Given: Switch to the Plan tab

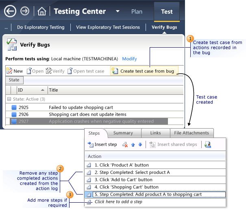Looking at the screenshot, I should tap(137, 12).
